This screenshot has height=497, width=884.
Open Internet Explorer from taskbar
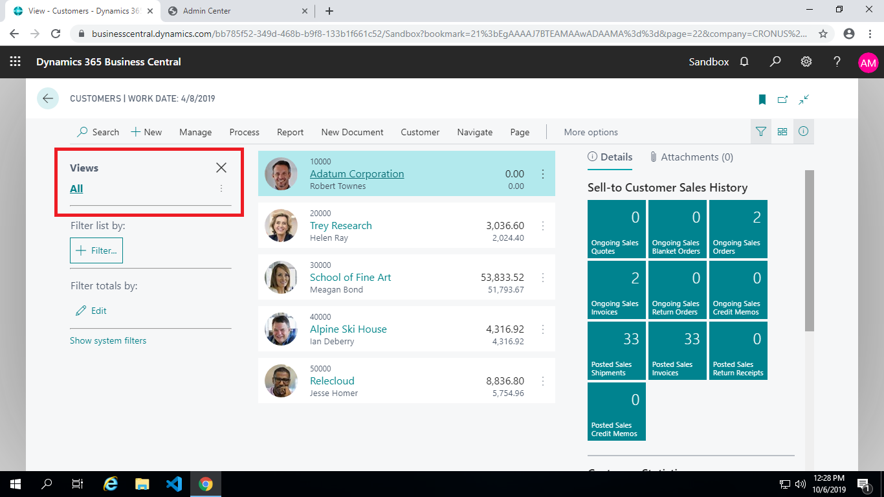click(111, 483)
